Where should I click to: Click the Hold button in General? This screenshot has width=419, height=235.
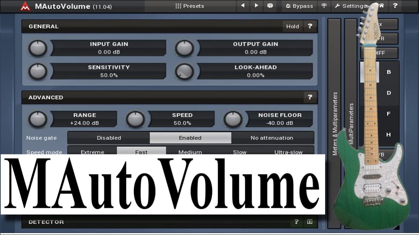click(293, 26)
